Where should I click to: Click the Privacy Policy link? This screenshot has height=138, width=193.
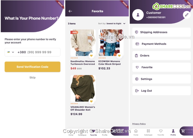[x=139, y=124]
